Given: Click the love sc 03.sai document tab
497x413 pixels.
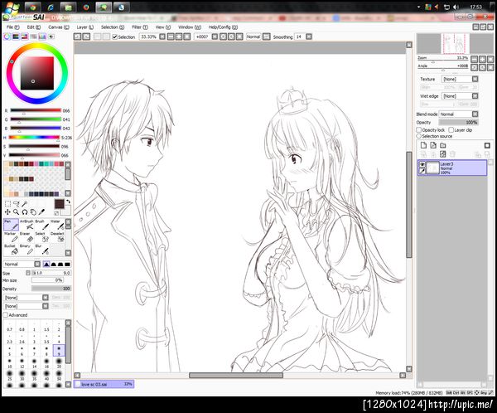Looking at the screenshot, I should pos(104,384).
